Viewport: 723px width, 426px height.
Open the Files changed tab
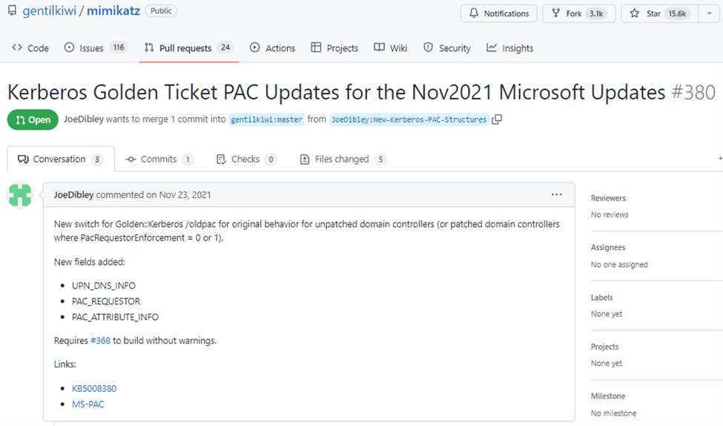point(343,160)
